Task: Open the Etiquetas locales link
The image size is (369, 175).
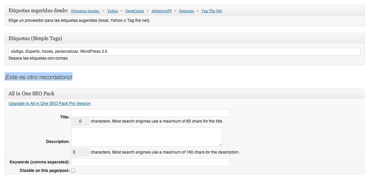Action: [x=85, y=11]
